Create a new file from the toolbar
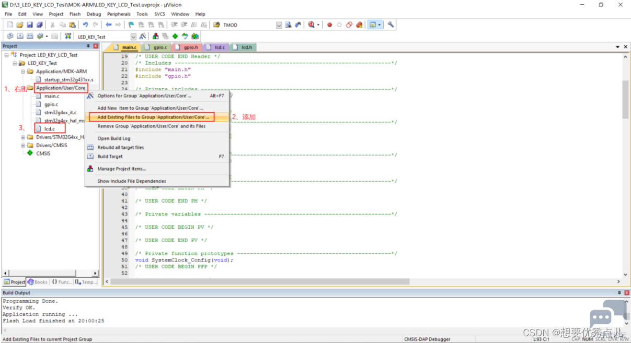This screenshot has height=343, width=631. [10, 25]
